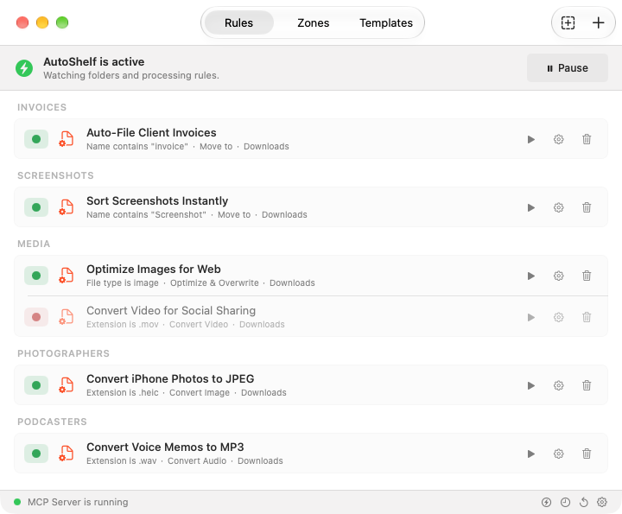Trash the Sort Screenshots Instantly rule

(587, 207)
